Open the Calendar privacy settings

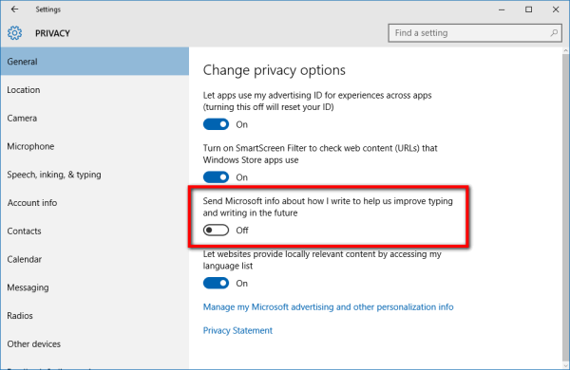coord(95,259)
